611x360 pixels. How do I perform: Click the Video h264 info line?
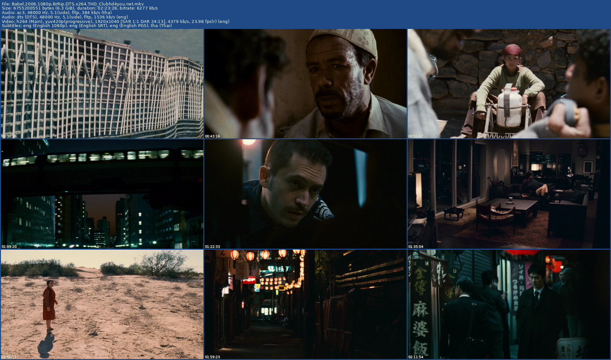pos(116,21)
